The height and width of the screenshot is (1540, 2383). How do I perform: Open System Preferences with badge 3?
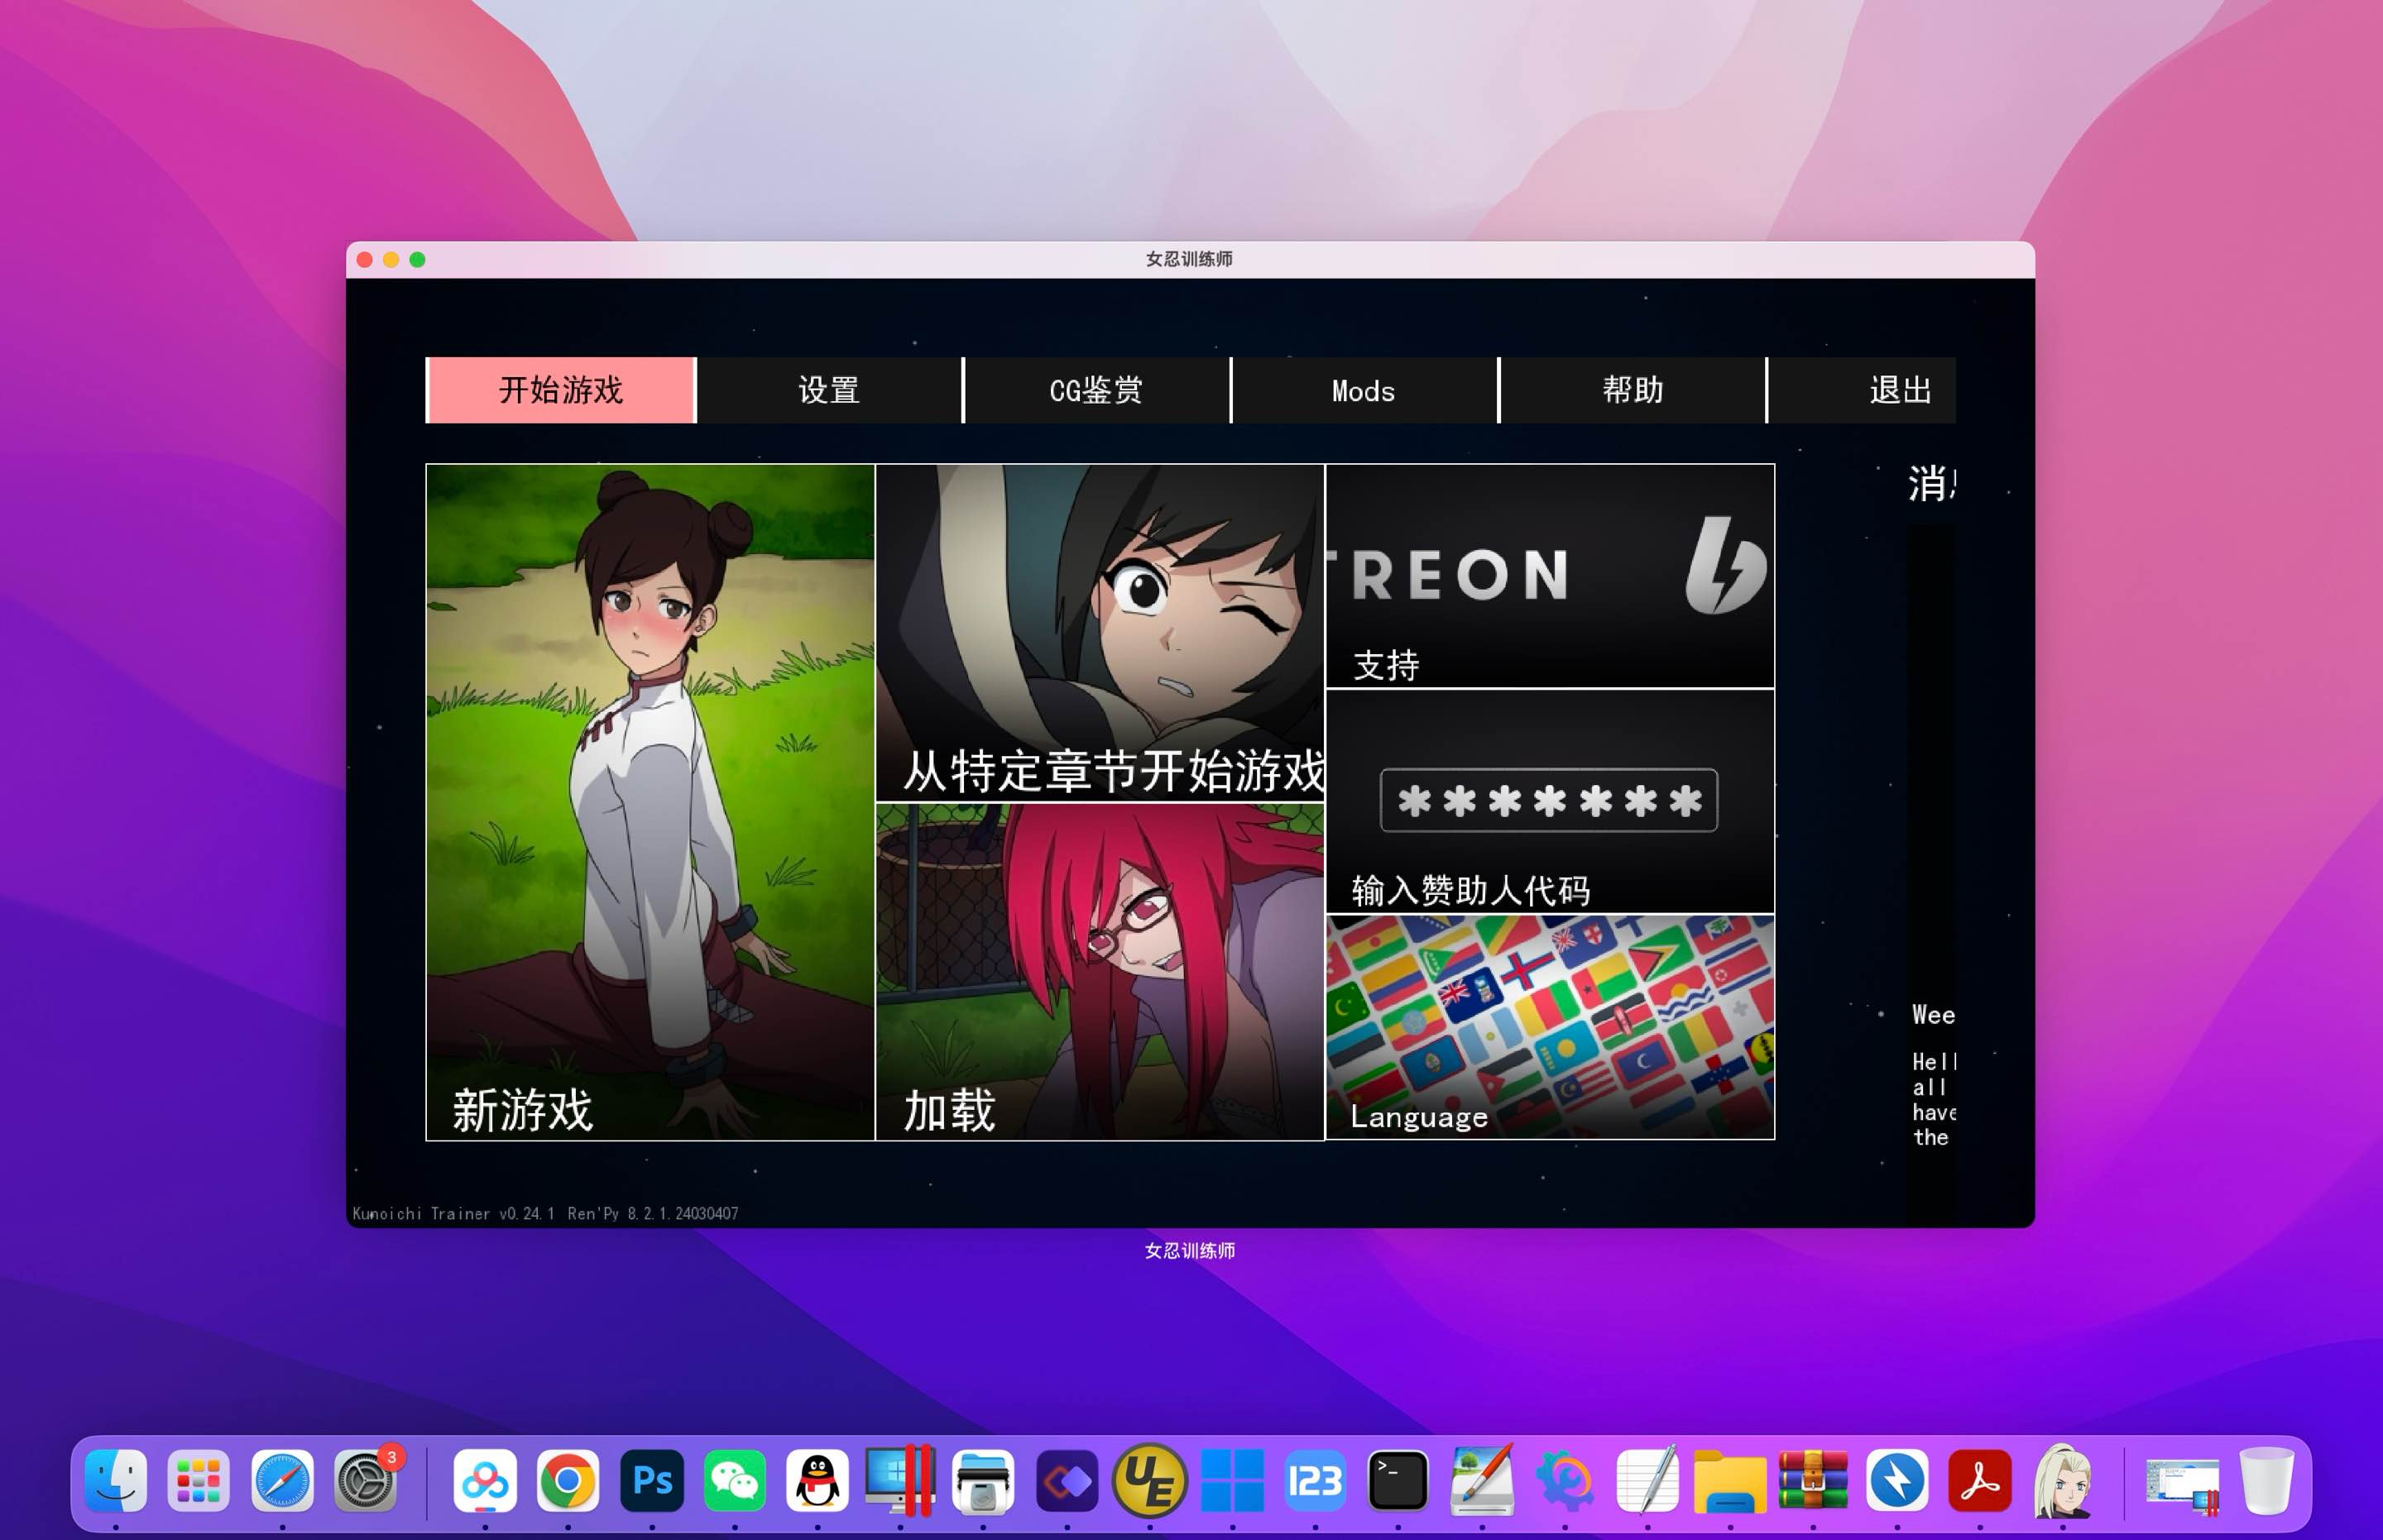click(x=365, y=1480)
